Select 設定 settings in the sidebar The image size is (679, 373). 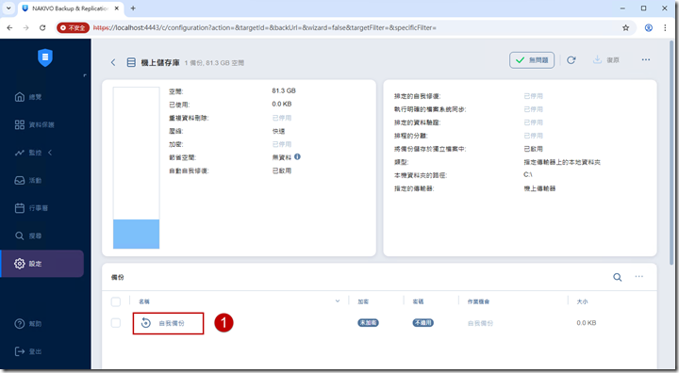(x=42, y=264)
